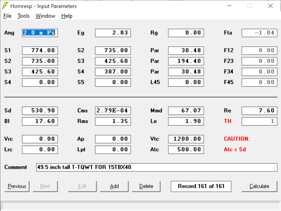Select the Ang field showing 2.0 x Pi
The image size is (281, 211).
coord(40,33)
